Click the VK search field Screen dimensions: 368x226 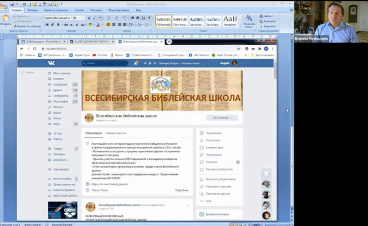(105, 63)
